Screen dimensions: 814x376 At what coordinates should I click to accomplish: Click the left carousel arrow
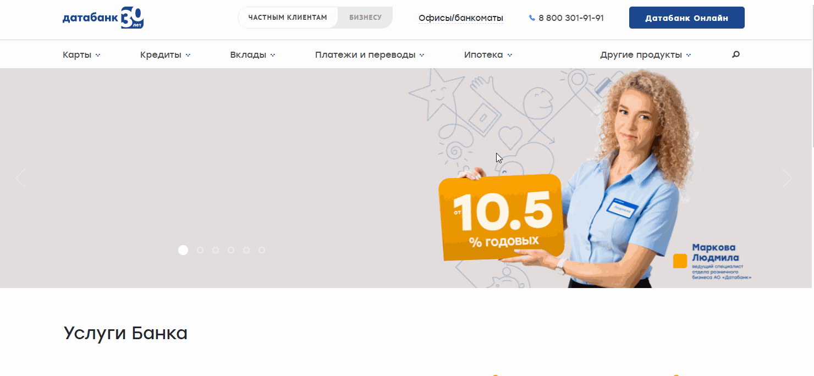point(20,178)
